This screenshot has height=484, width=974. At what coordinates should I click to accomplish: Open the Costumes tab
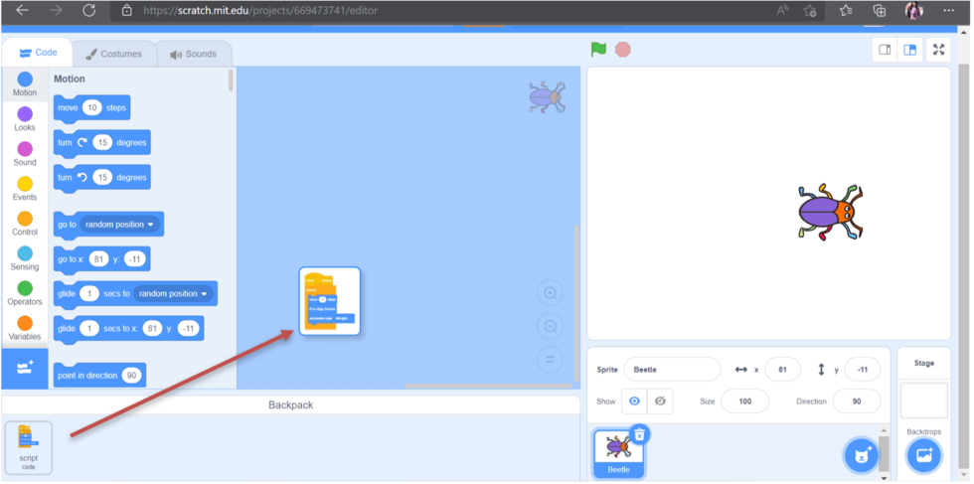click(113, 54)
